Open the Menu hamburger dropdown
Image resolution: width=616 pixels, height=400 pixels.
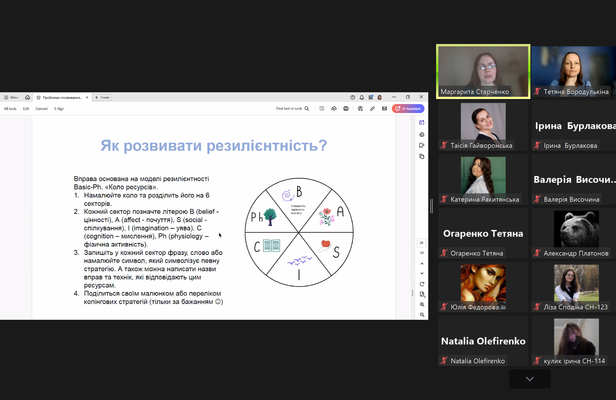click(11, 97)
